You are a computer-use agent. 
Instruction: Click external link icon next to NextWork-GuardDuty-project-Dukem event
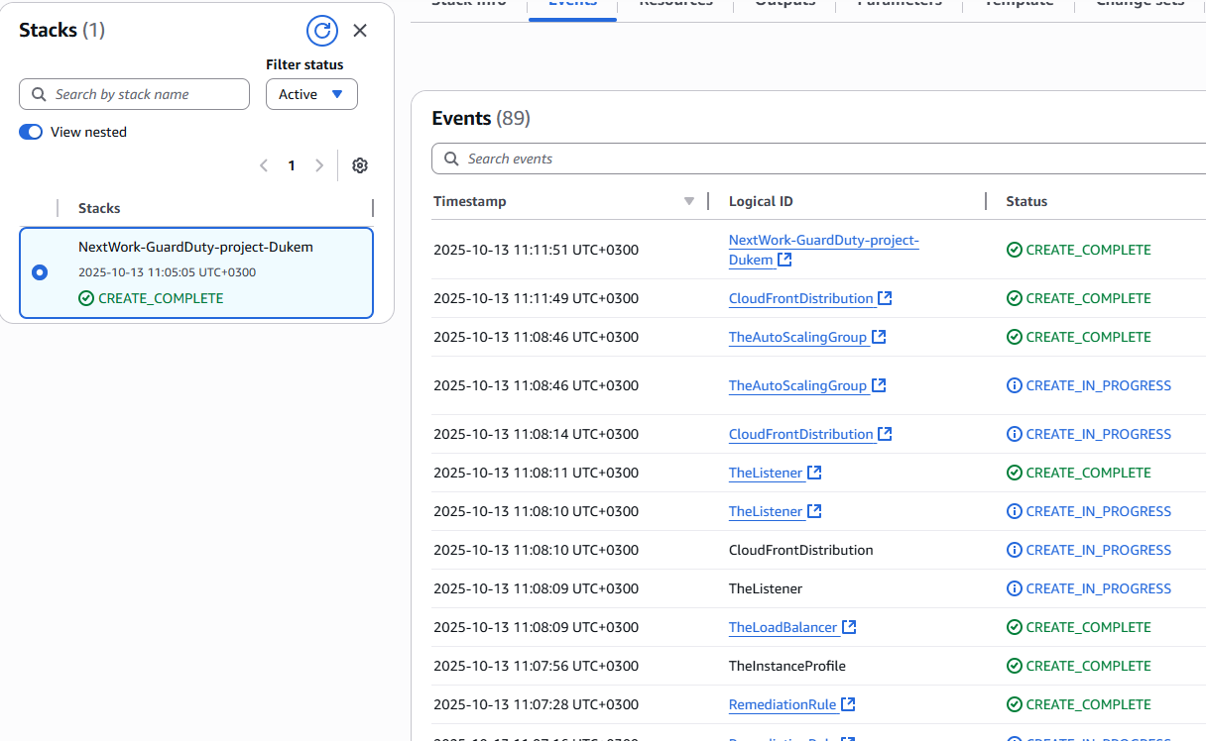[784, 260]
